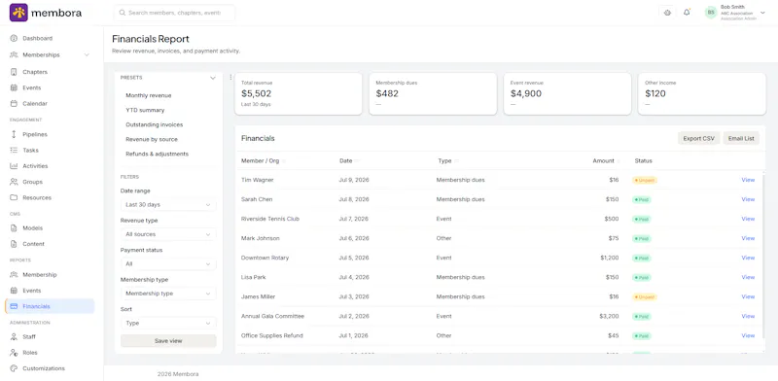The height and width of the screenshot is (381, 778).
Task: Click the $1,200 amount cell
Action: coord(610,258)
